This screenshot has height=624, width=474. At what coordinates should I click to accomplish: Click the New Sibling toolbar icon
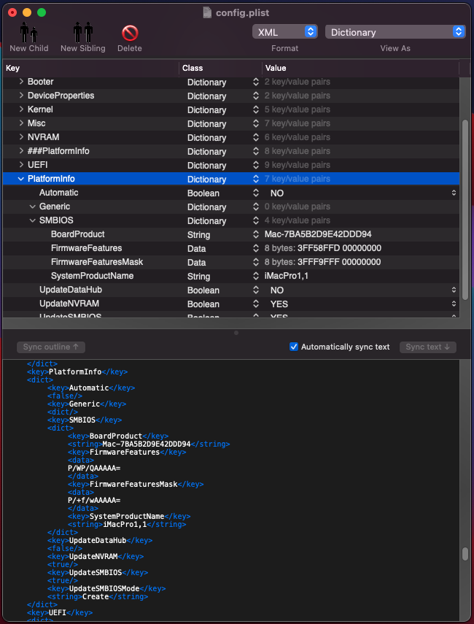(82, 34)
